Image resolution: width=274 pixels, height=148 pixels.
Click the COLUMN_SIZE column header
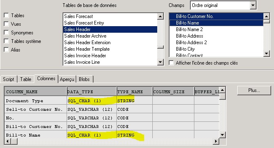(x=174, y=92)
